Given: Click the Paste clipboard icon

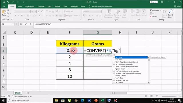Looking at the screenshot, I should tap(4, 12).
